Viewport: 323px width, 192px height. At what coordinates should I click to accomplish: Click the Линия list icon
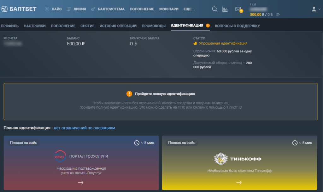68,9
